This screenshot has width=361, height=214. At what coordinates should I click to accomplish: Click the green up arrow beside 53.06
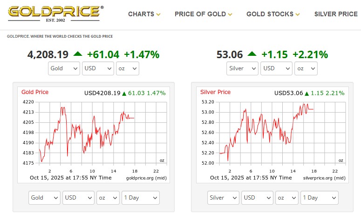(x=252, y=54)
